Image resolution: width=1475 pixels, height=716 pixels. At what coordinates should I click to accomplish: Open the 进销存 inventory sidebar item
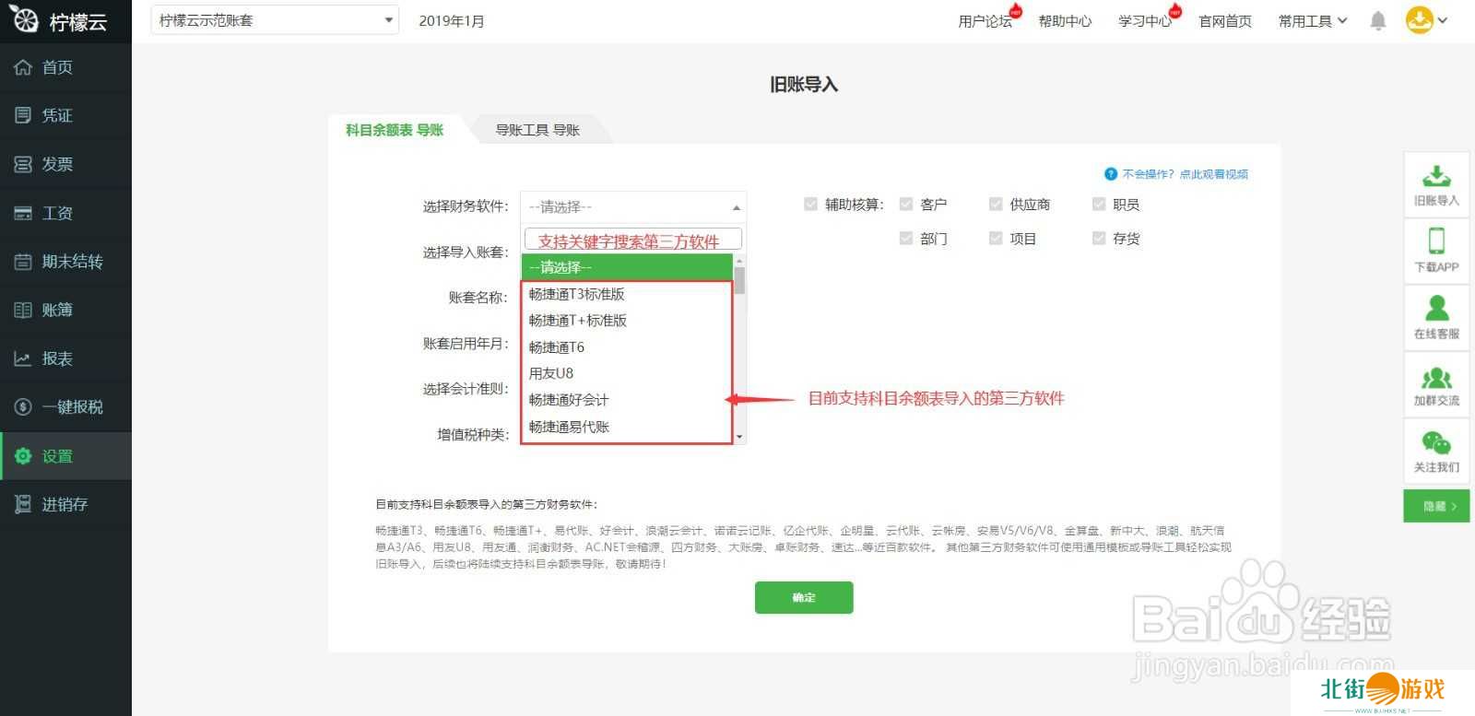point(65,504)
